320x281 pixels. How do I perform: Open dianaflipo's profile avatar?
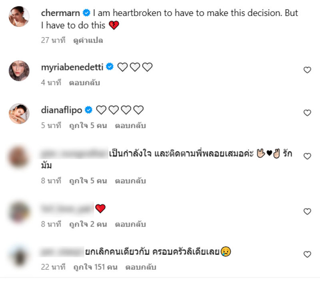(19, 114)
